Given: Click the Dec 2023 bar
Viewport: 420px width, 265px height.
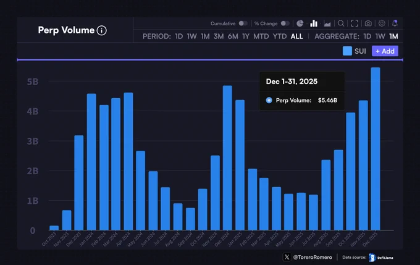Looking at the screenshot, I should (x=79, y=183).
